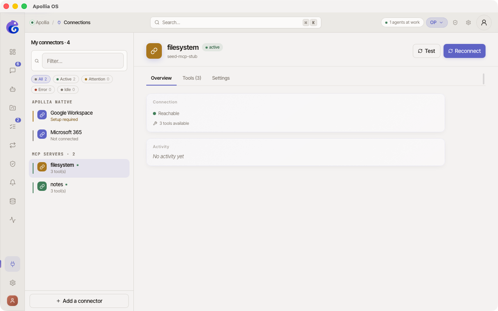This screenshot has height=311, width=498.
Task: Click the Add a connector button
Action: (79, 301)
